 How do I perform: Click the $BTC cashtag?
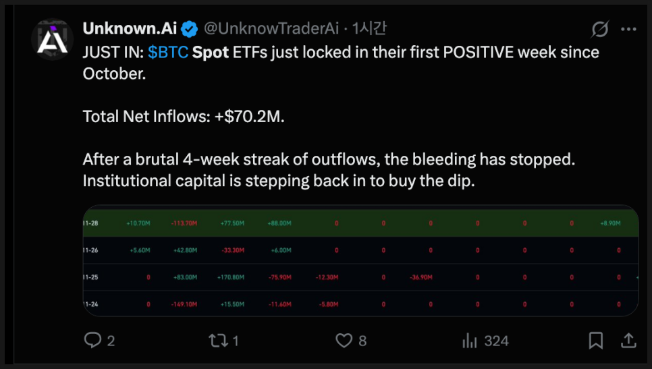[x=168, y=52]
